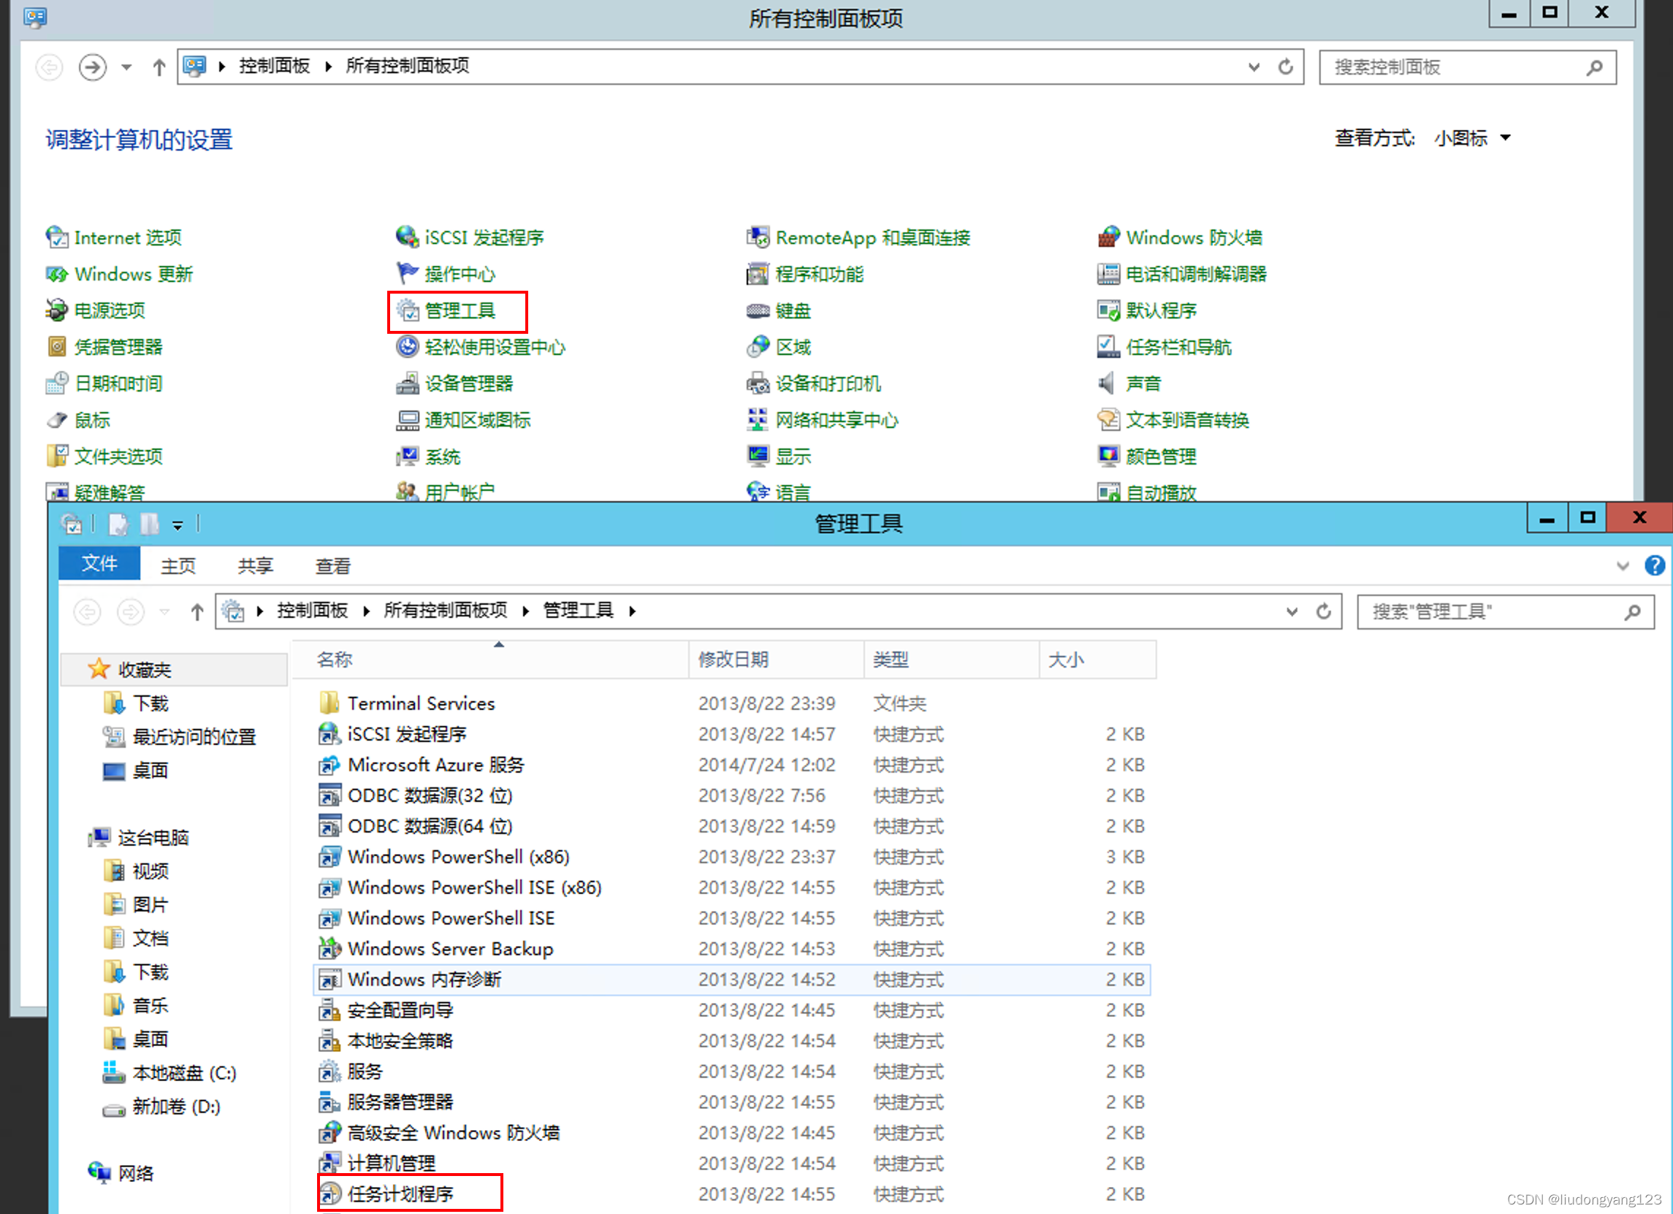Open the 查看方式 小图标 dropdown
Screen dimensions: 1673x1214
1472,138
